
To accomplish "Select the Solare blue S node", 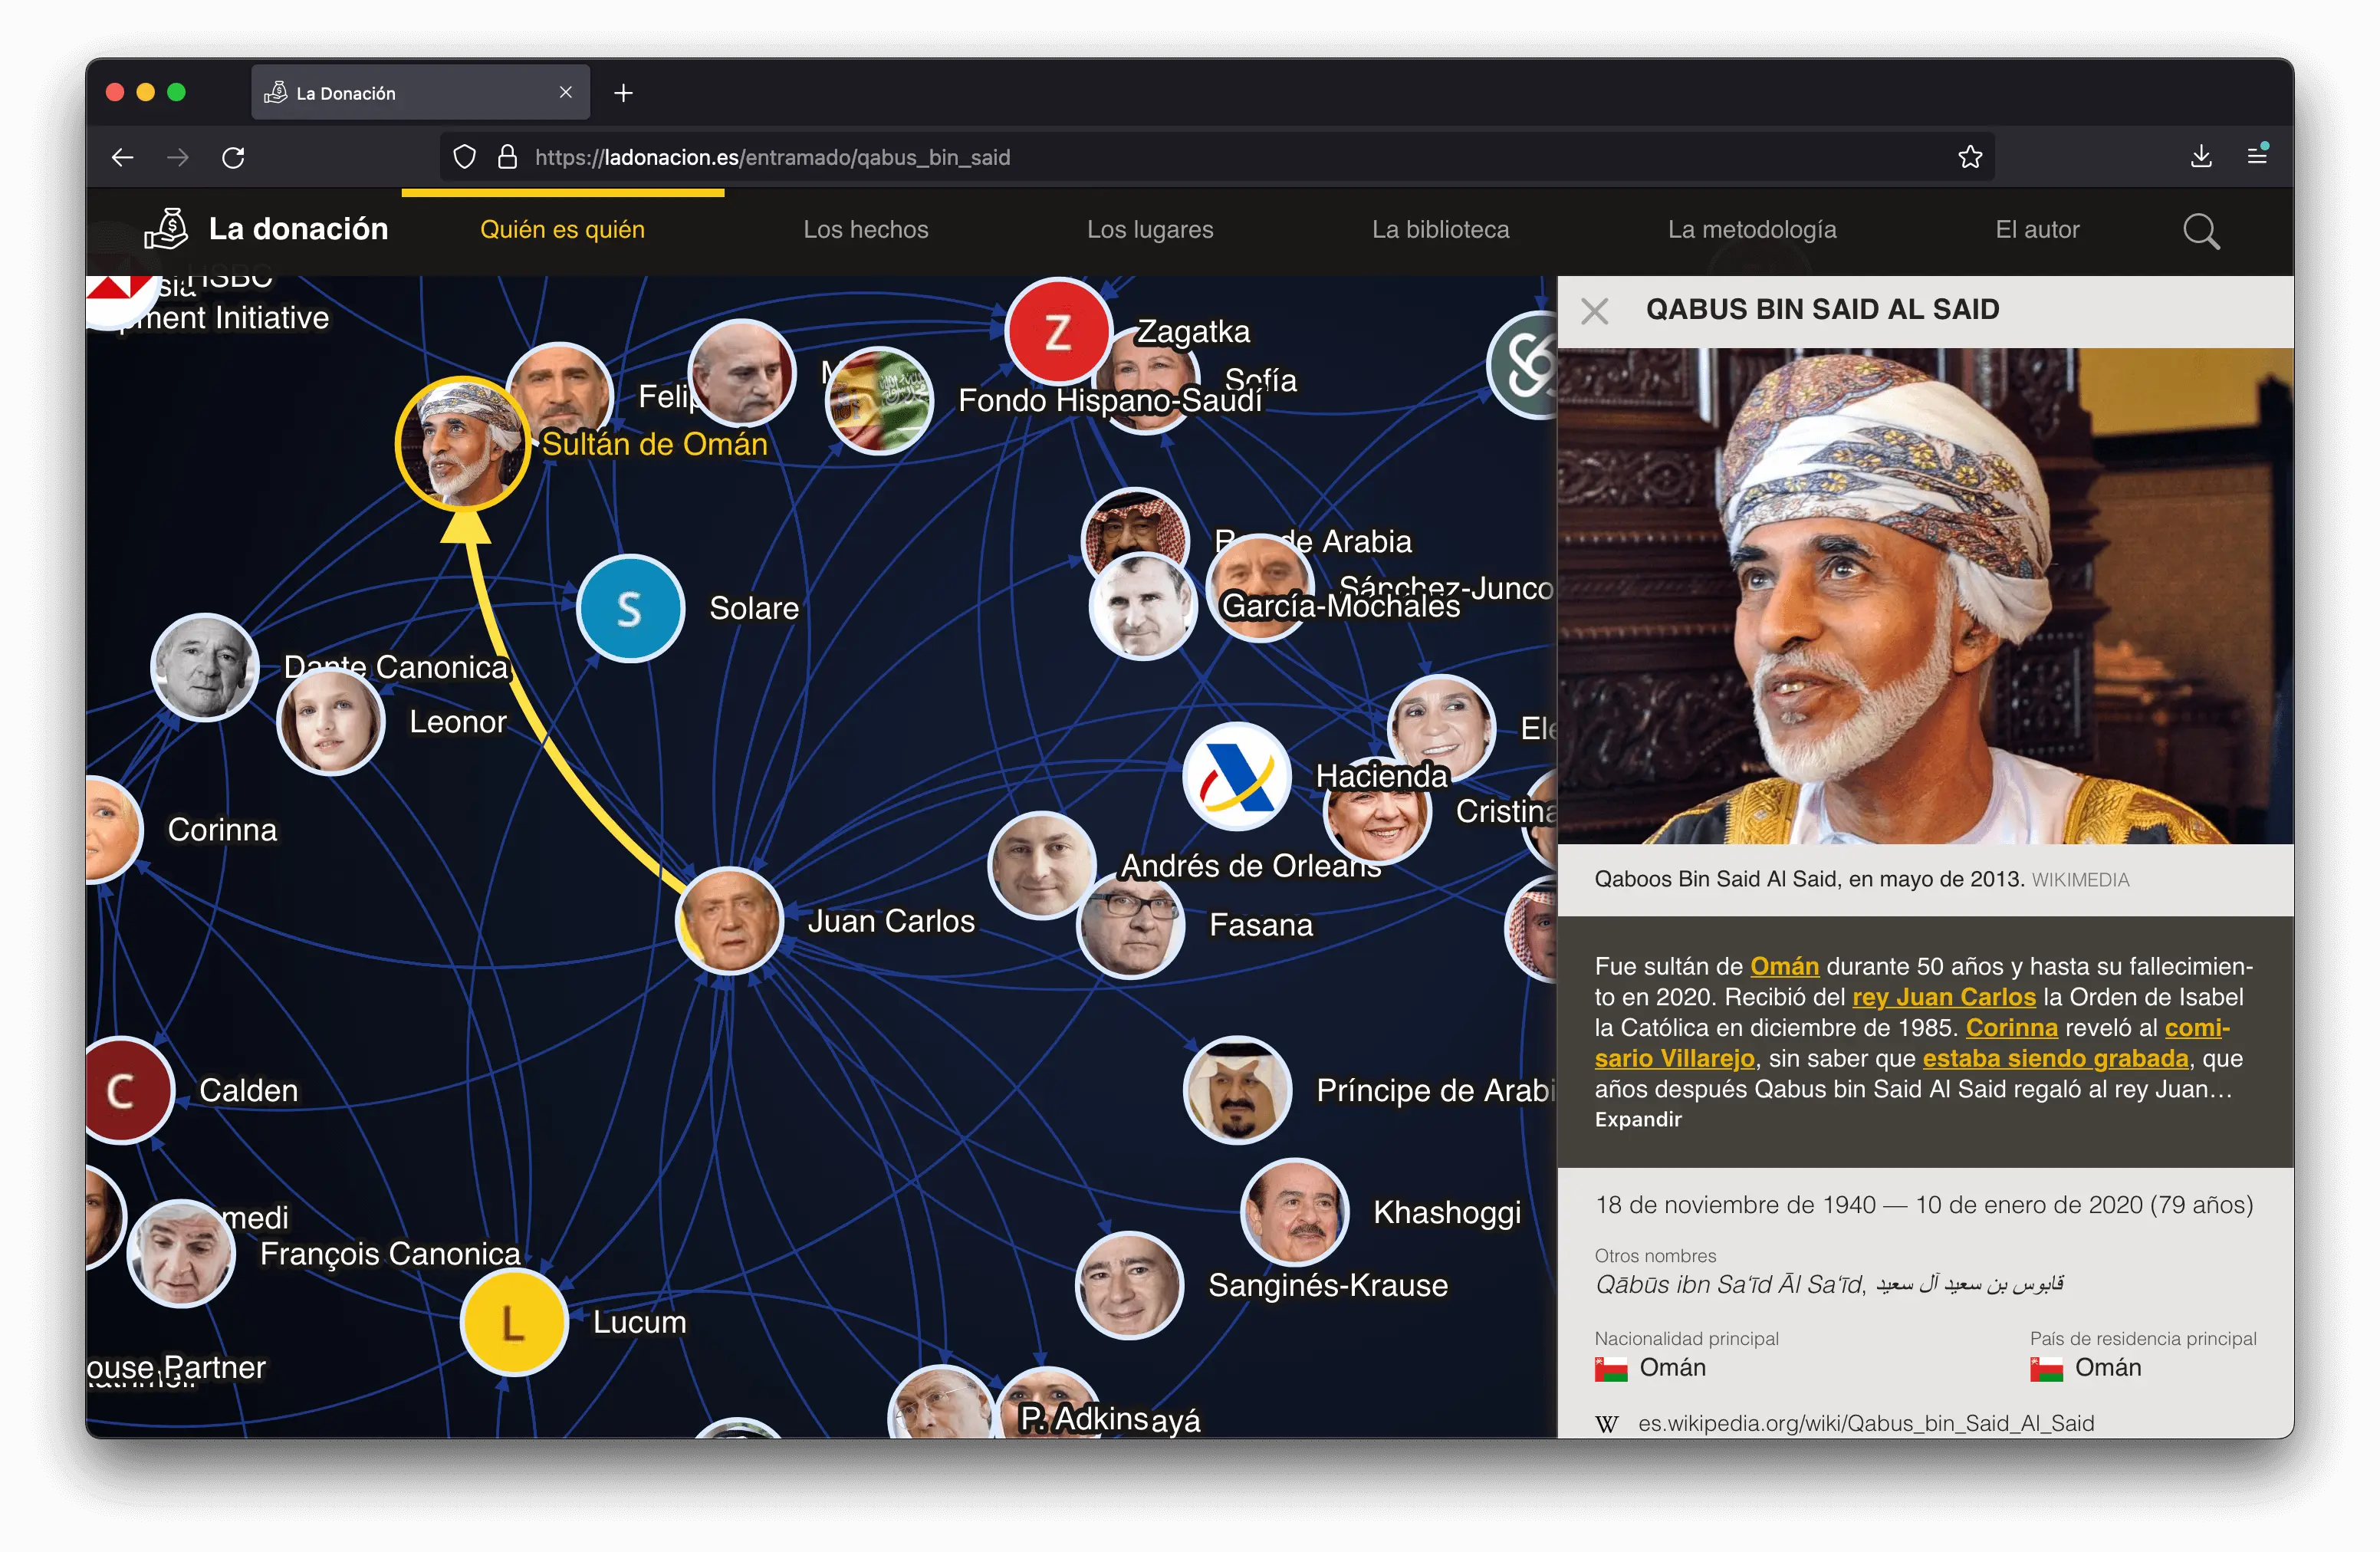I will click(630, 608).
